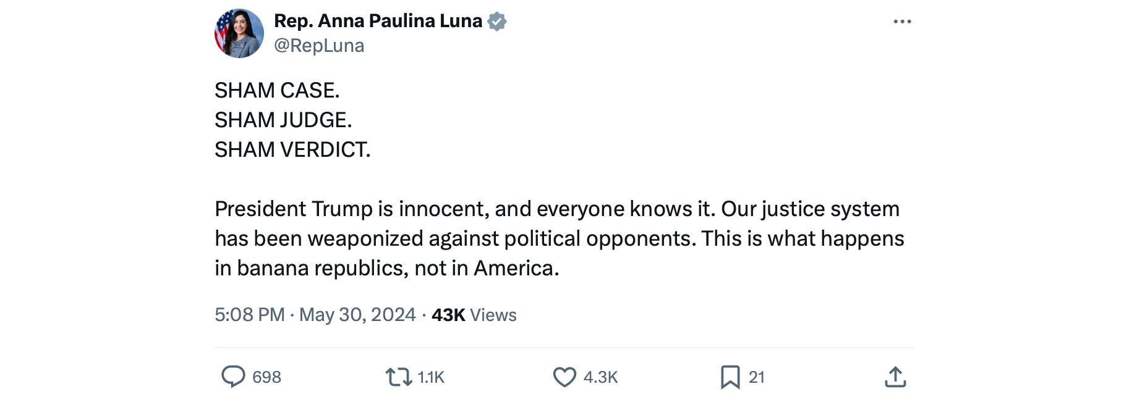Open the 5:08 PM May 30, 2024 timestamp
This screenshot has height=405, width=1124.
315,315
